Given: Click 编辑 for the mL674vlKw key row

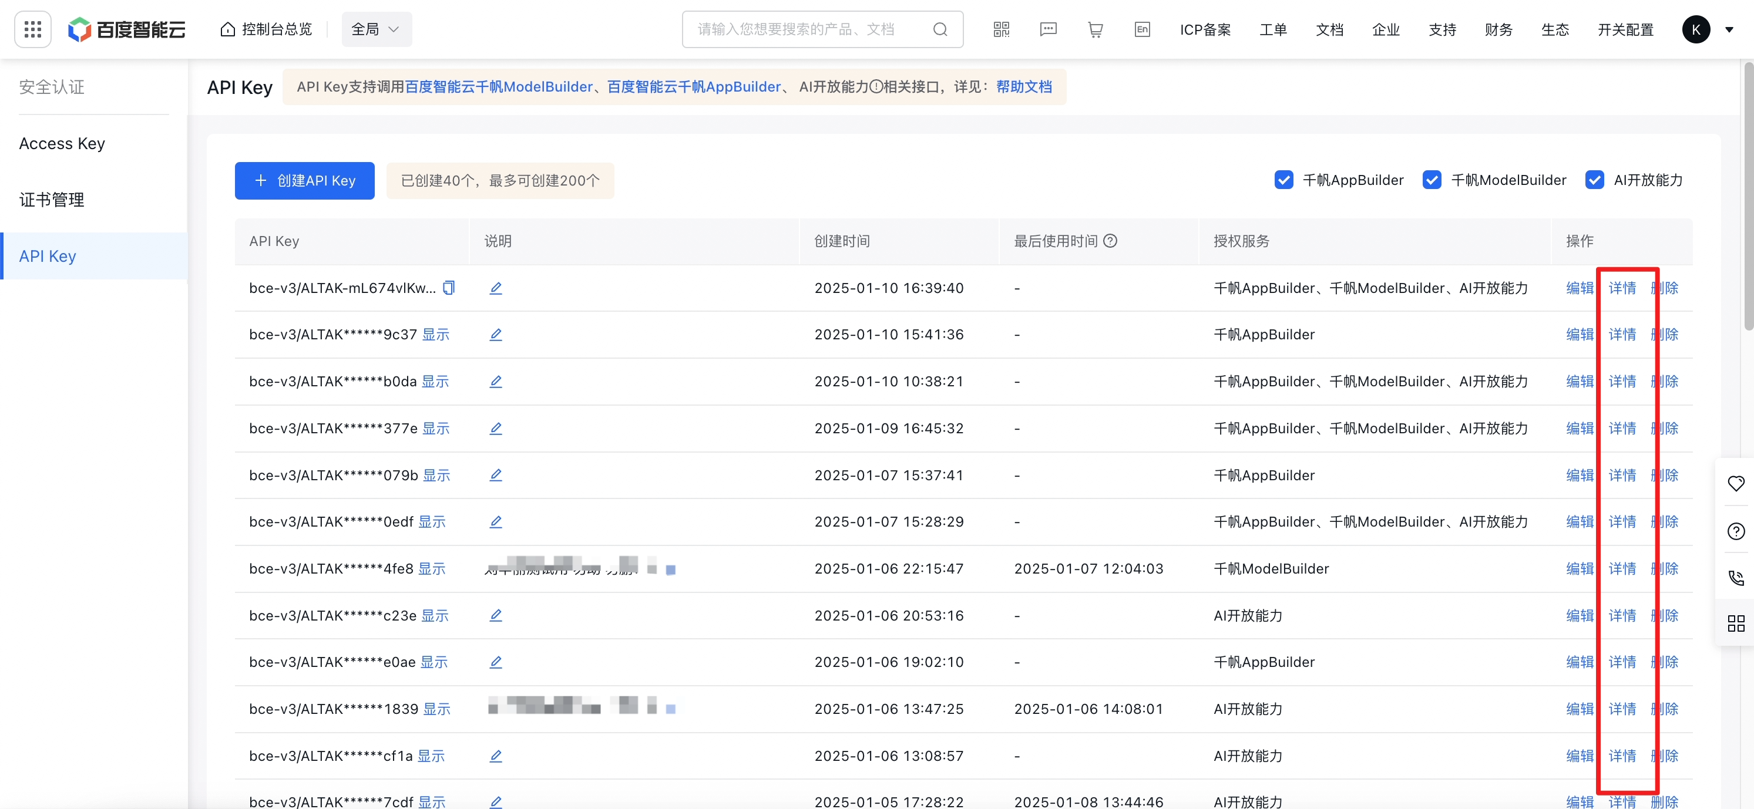Looking at the screenshot, I should pos(1580,288).
